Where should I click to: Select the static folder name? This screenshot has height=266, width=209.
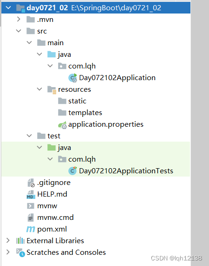coord(77,101)
